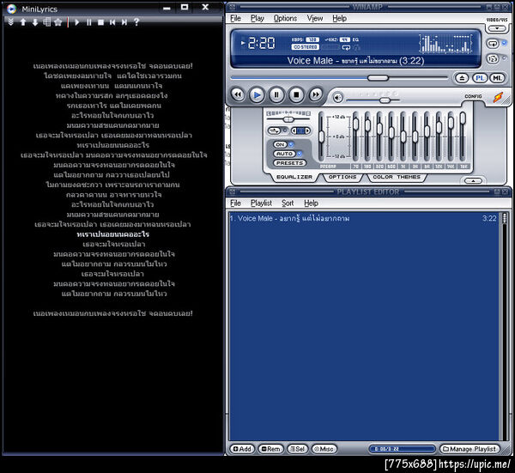Image resolution: width=515 pixels, height=473 pixels.
Task: Click MiniLyrics up arrow toolbar icon
Action: pos(23,22)
